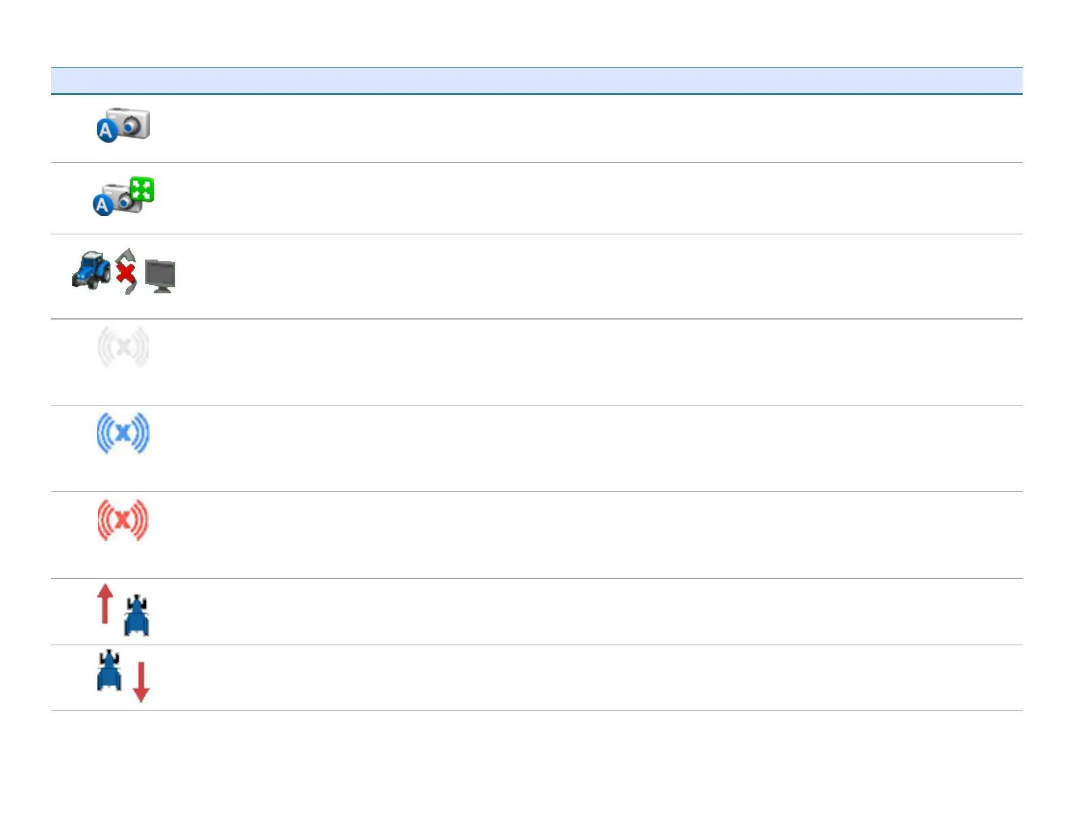Click the tractor beside the down arrow
Viewport: 1080px width, 834px height.
pyautogui.click(x=109, y=670)
